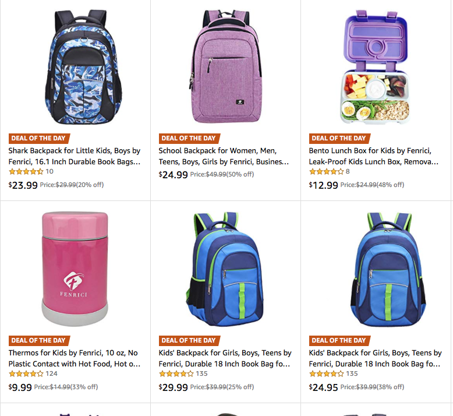The height and width of the screenshot is (416, 453).
Task: Click Kids' Backpack title priced $24.95
Action: [x=376, y=358]
